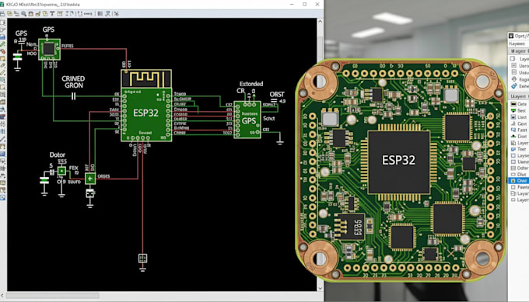529x302 pixels.
Task: Select the Eogs item in upper panel list
Action: coord(520,79)
